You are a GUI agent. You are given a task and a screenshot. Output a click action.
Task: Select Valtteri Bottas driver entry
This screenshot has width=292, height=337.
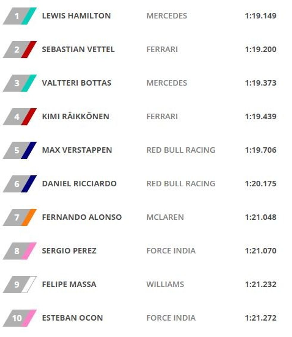tap(77, 83)
